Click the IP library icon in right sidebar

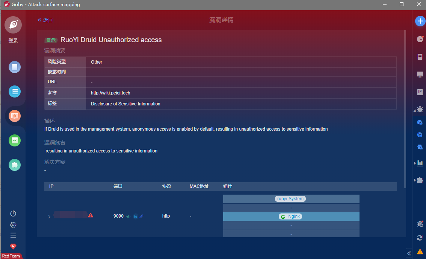420,92
